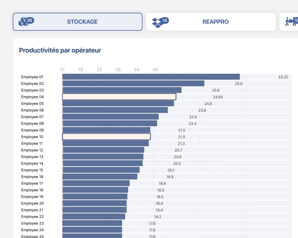Click the 18.2 value label
298x238 pixels.
point(158,217)
